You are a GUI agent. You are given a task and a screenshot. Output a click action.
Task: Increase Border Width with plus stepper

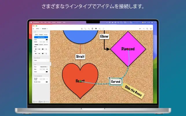point(44,79)
